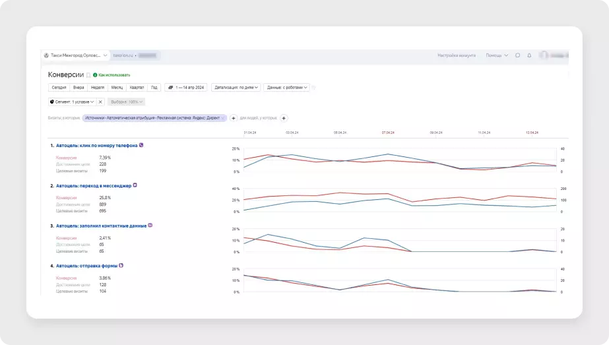609x345 pixels.
Task: Click the 128 goal completions value
Action: pyautogui.click(x=102, y=285)
